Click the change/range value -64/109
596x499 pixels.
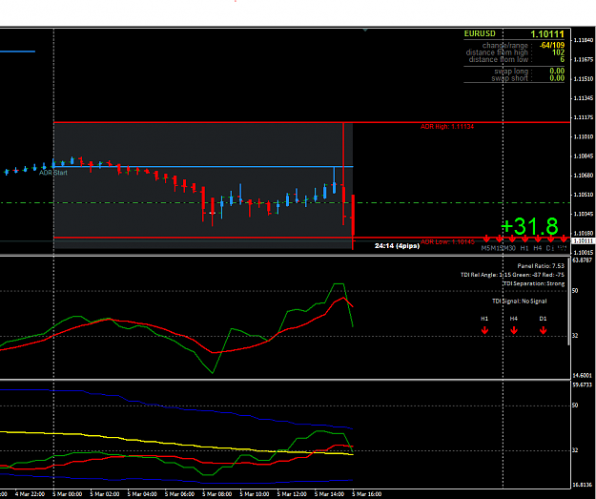tap(552, 45)
